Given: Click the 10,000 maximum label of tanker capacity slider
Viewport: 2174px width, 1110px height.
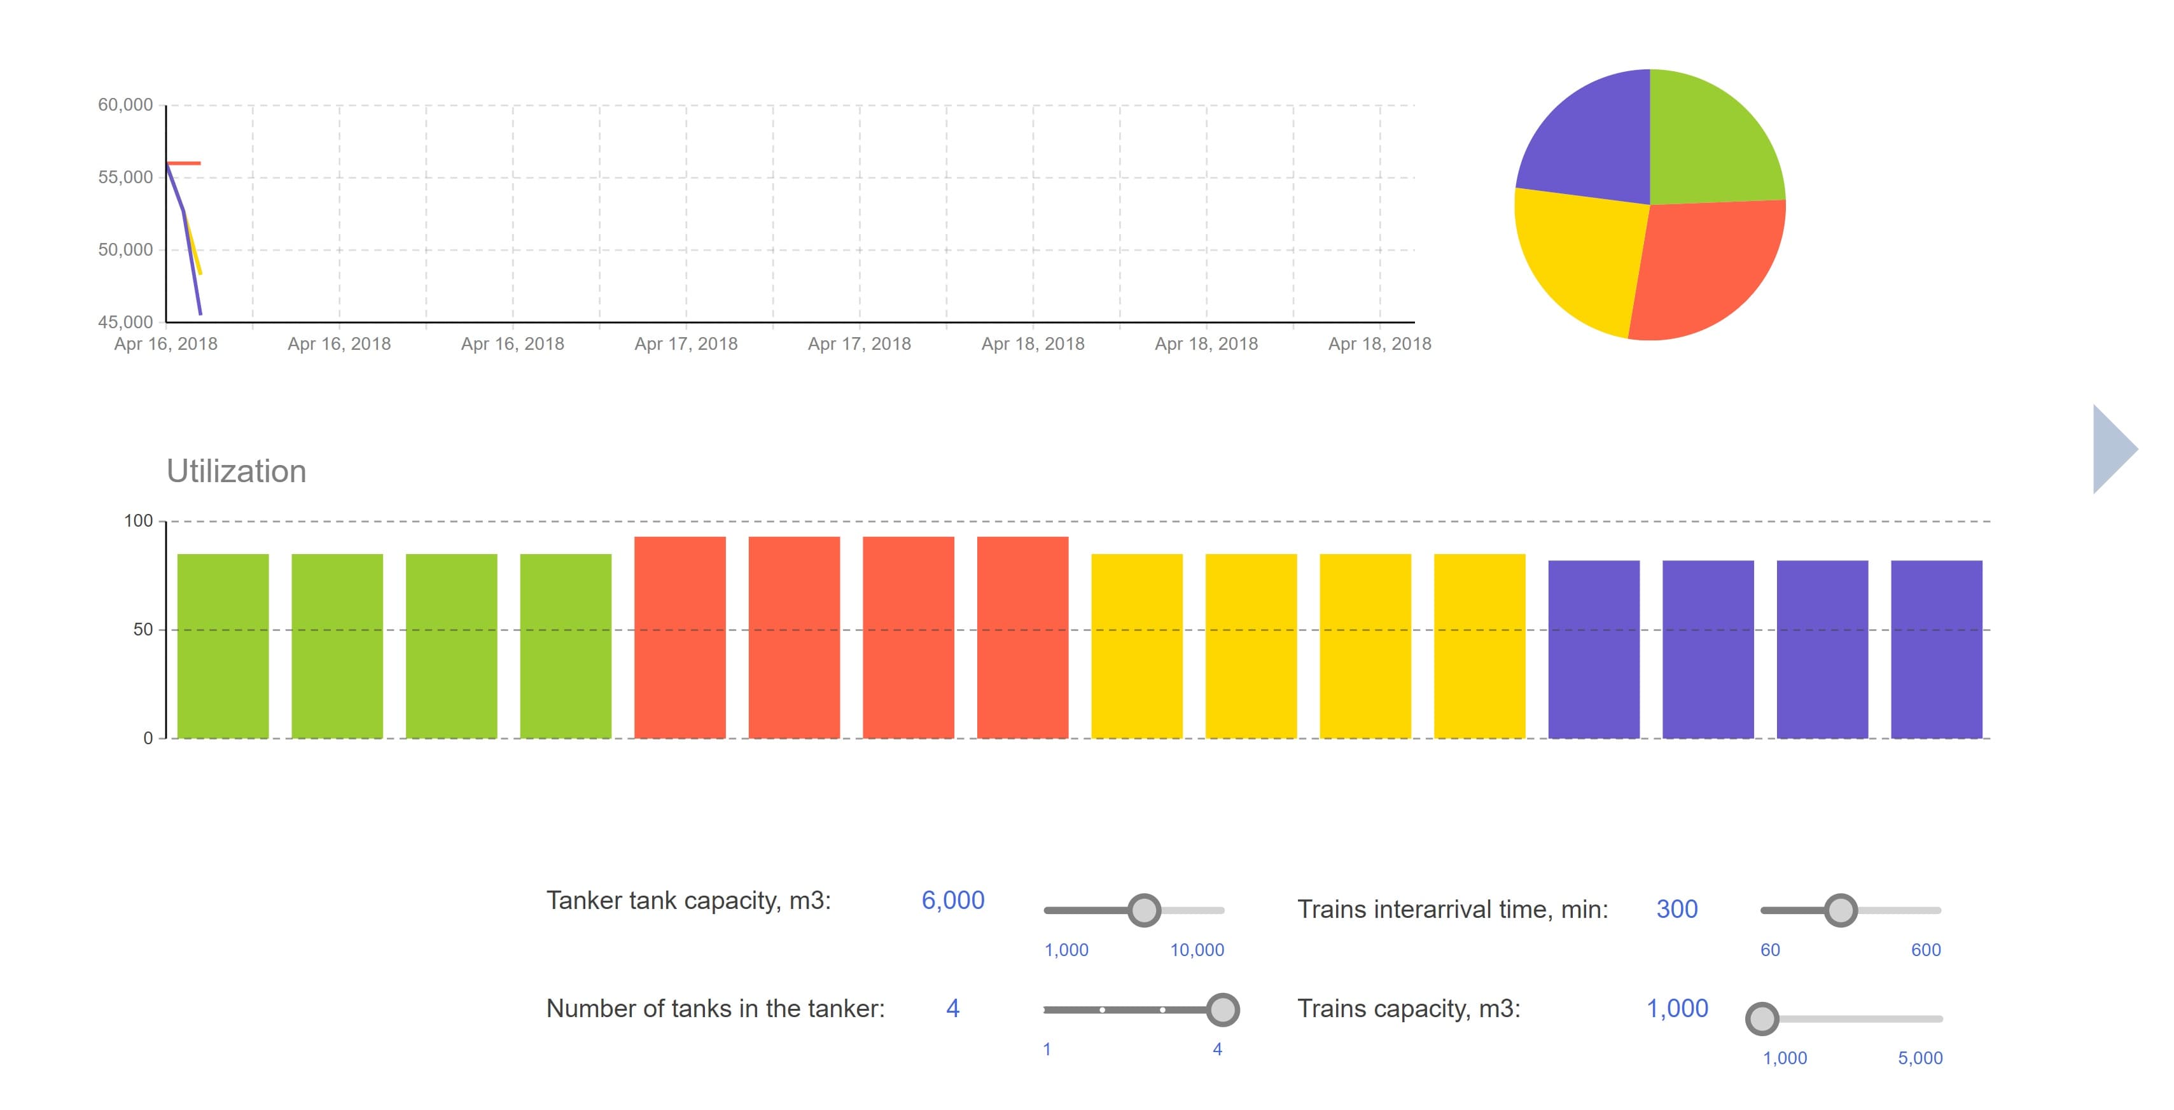Looking at the screenshot, I should point(1196,950).
